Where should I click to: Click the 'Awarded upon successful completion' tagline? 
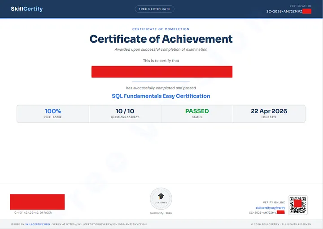click(161, 49)
